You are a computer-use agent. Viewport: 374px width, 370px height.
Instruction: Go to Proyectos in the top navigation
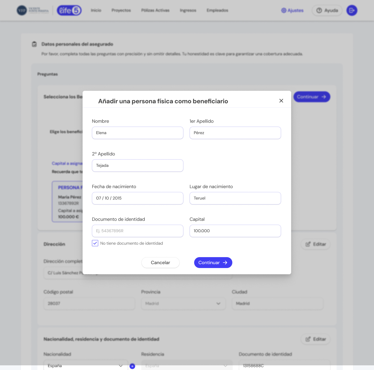pos(121,10)
